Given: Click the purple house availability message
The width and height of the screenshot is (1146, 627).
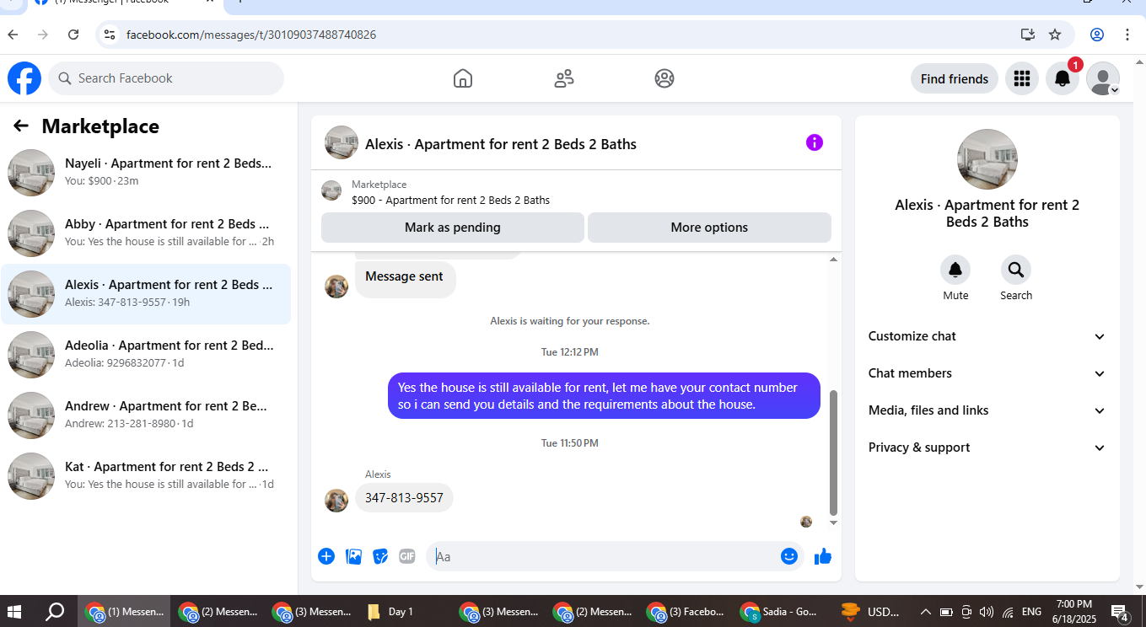Looking at the screenshot, I should (x=604, y=396).
